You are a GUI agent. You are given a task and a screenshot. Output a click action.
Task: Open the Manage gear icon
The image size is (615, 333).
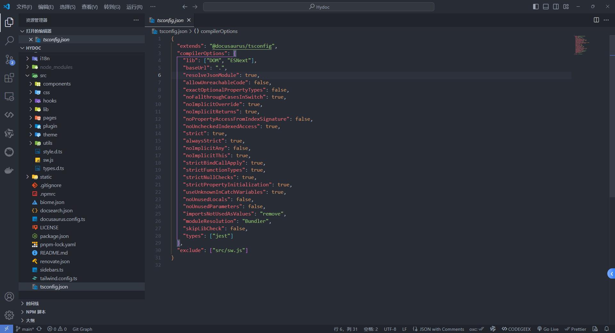tap(9, 315)
